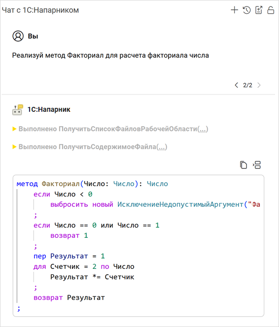Click the ИсключениеНедопустимыйАргумент code line
This screenshot has height=327, width=279.
155,204
